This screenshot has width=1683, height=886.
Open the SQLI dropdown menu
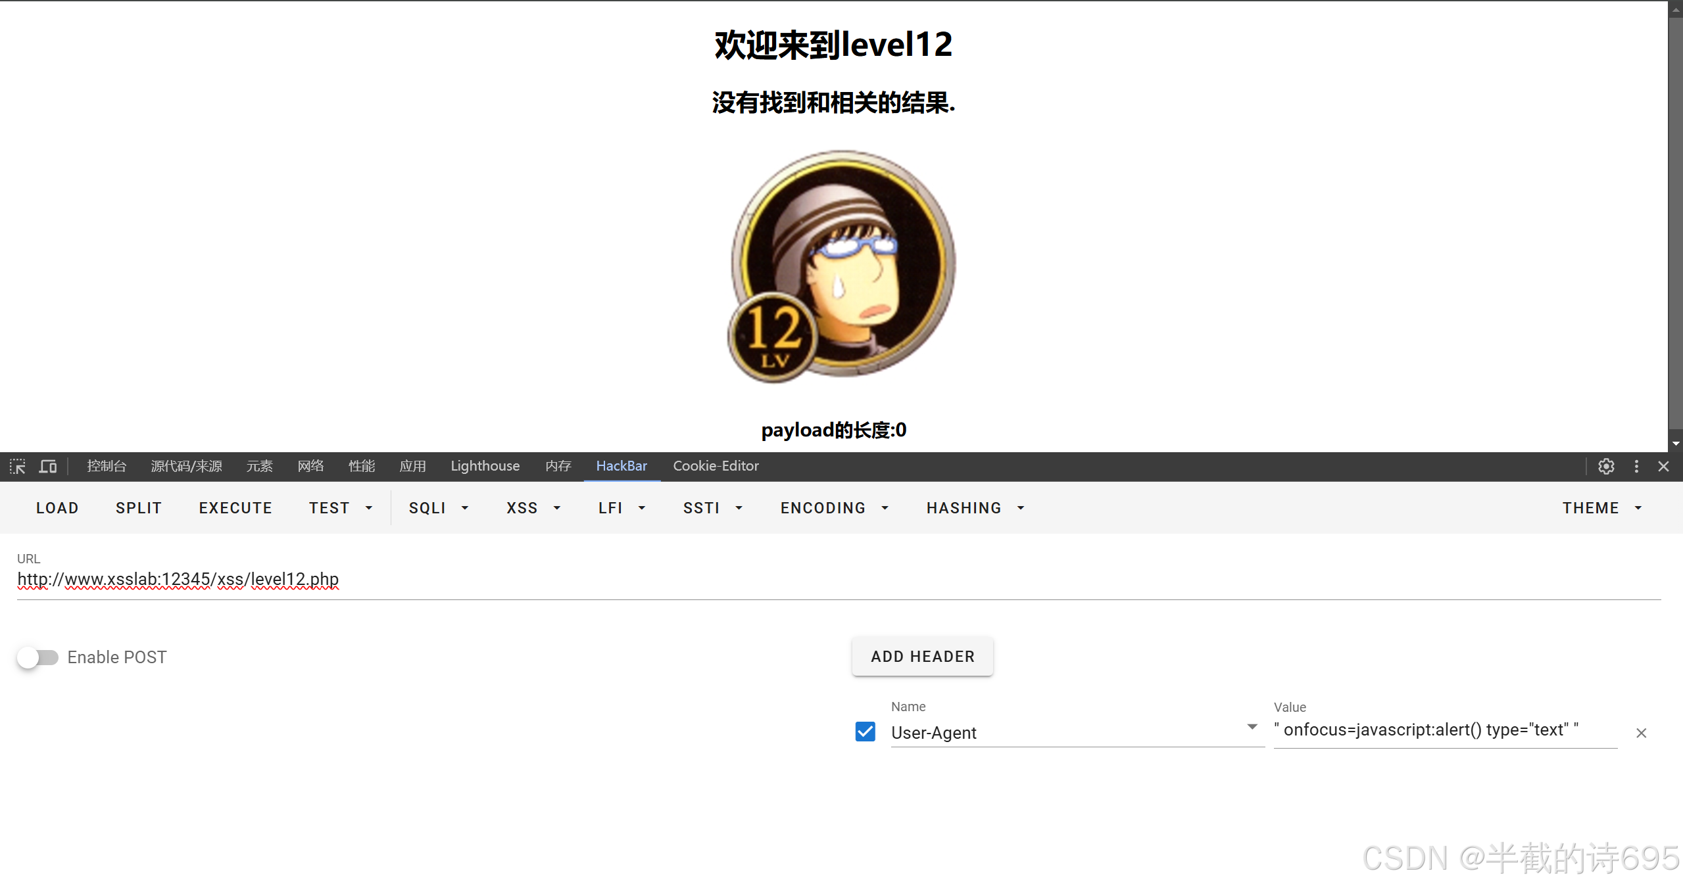438,508
